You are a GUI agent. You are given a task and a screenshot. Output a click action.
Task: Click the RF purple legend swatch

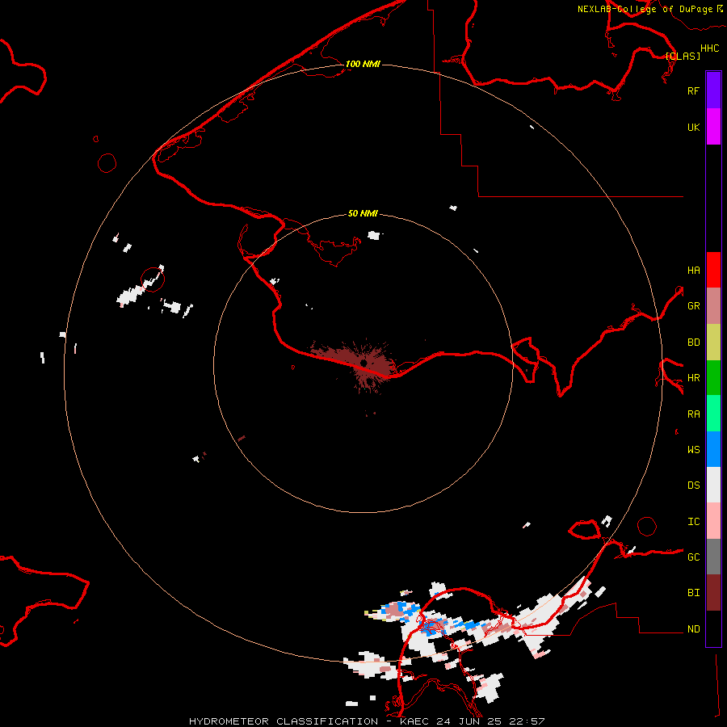click(713, 90)
